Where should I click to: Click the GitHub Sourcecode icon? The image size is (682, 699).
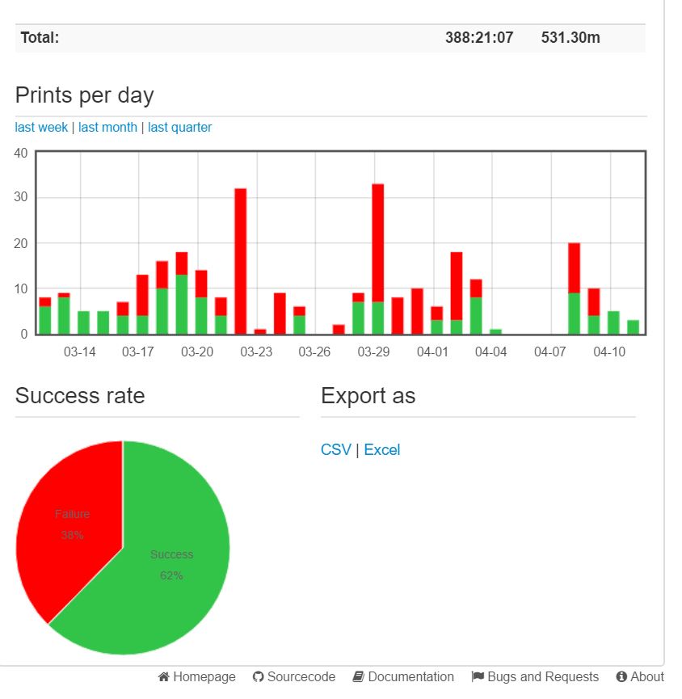258,676
